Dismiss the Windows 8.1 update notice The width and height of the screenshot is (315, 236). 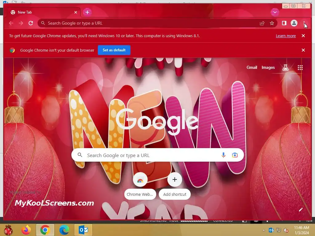pos(303,36)
